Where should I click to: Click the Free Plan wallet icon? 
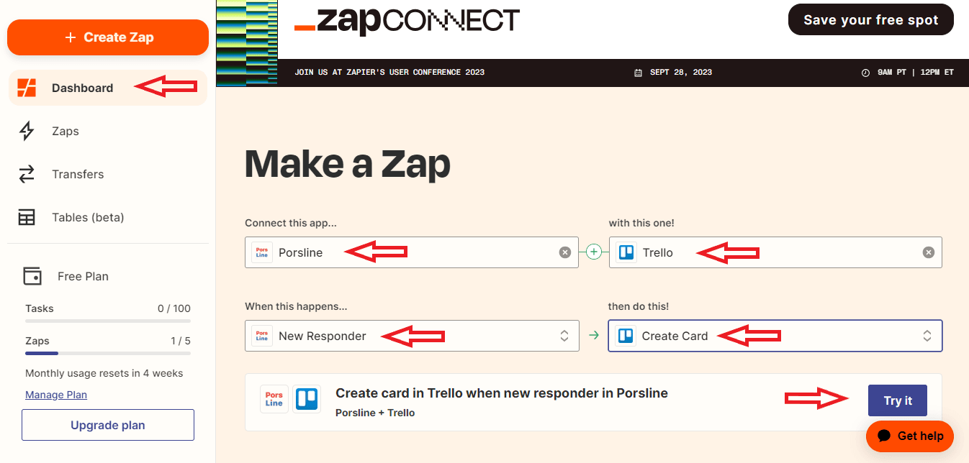pyautogui.click(x=32, y=276)
